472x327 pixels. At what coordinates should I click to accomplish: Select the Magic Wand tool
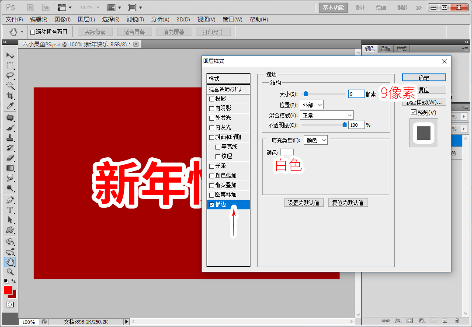(x=10, y=86)
